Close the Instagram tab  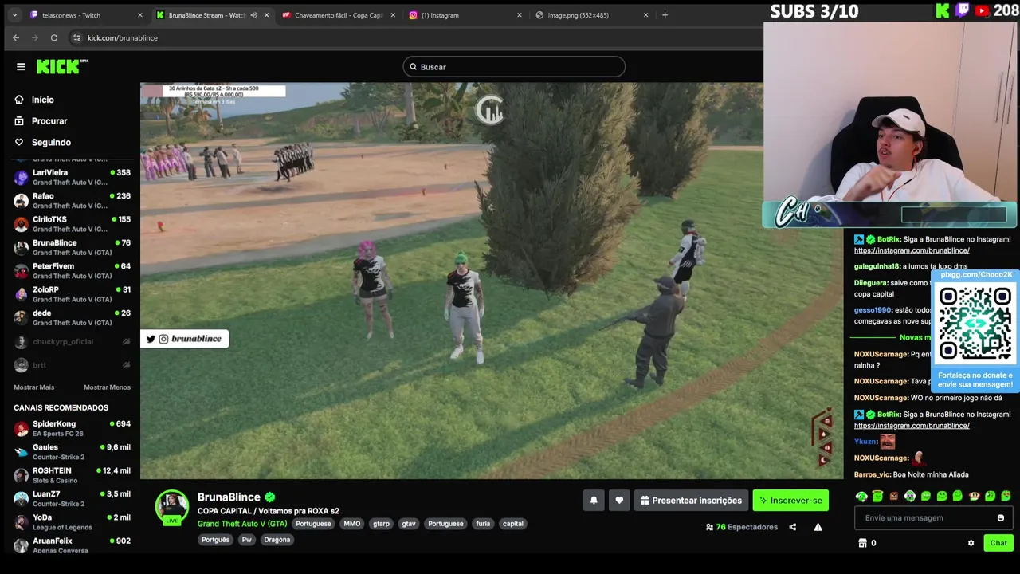pyautogui.click(x=520, y=14)
